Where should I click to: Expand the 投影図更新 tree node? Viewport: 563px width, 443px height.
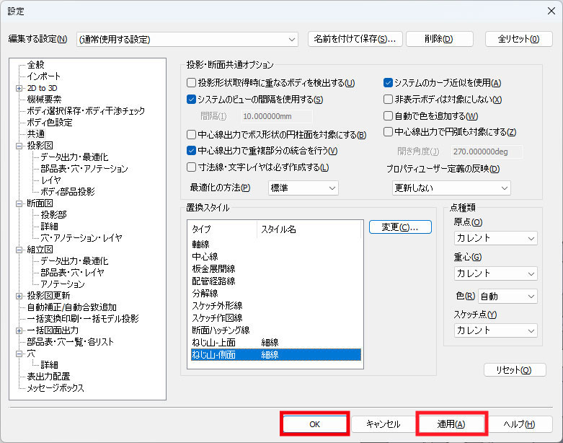(x=19, y=296)
